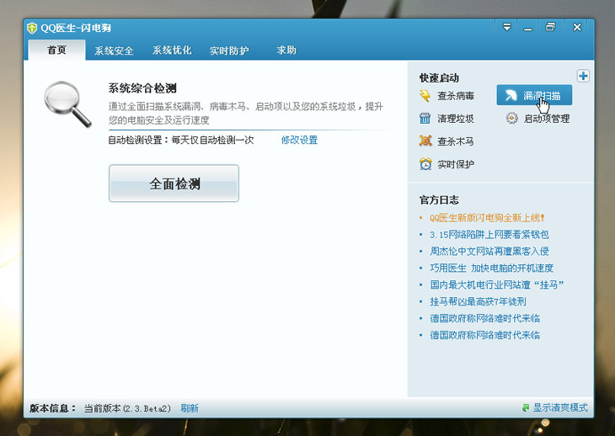Click 刷新 to refresh version info
This screenshot has width=615, height=436.
(190, 408)
